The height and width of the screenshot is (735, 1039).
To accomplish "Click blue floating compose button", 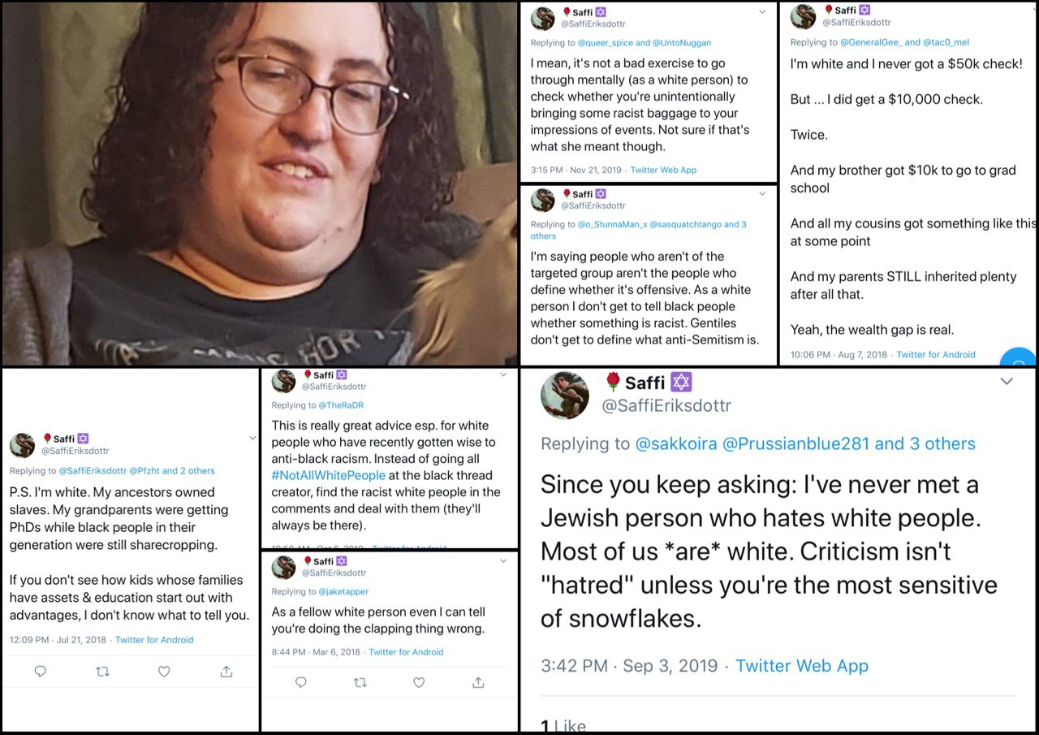I will [x=1019, y=357].
